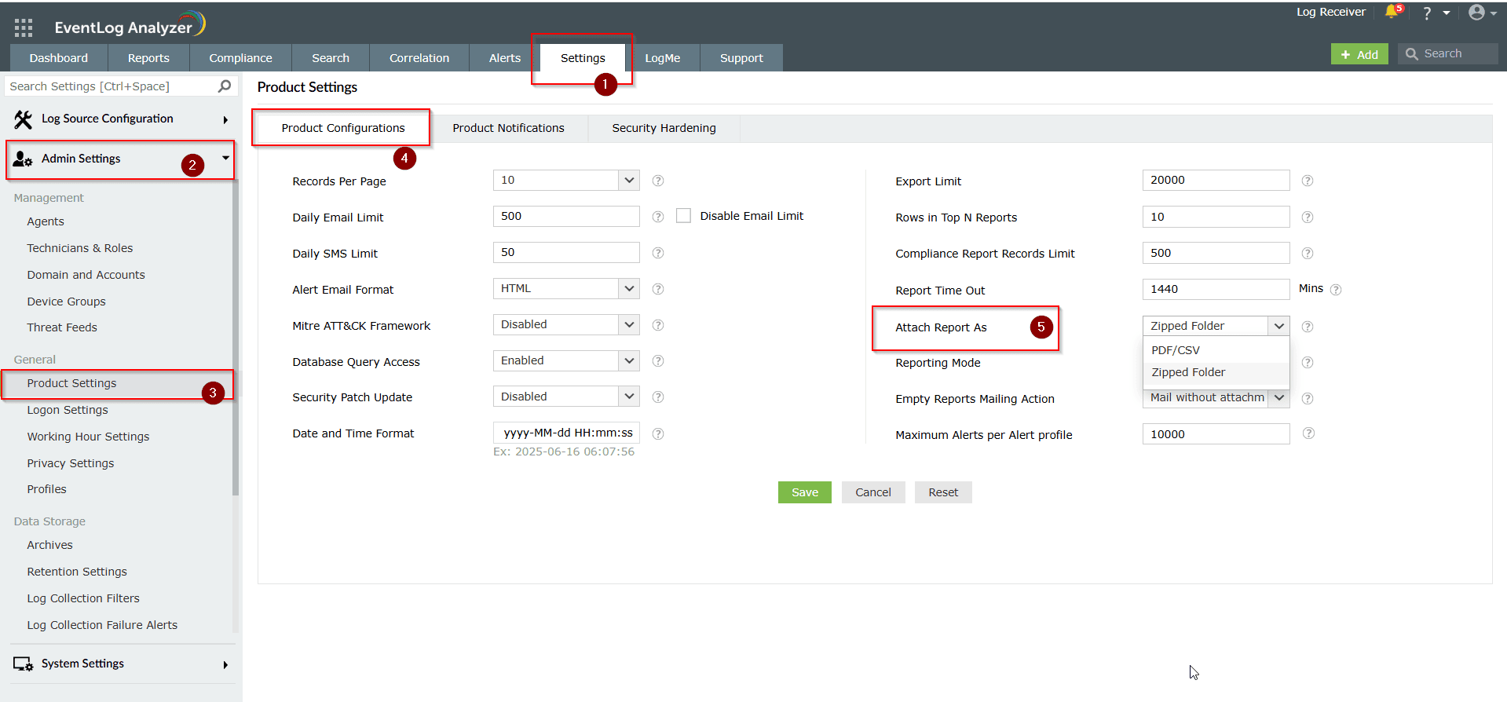Switch to the Product Notifications tab
The image size is (1507, 702).
click(x=508, y=128)
